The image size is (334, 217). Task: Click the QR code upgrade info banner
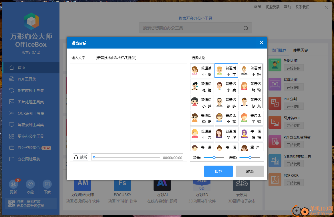coord(31,204)
